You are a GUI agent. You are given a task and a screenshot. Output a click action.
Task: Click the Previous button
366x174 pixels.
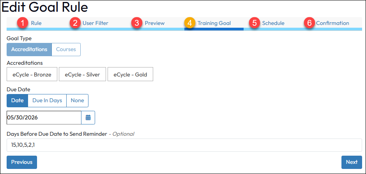click(x=22, y=162)
